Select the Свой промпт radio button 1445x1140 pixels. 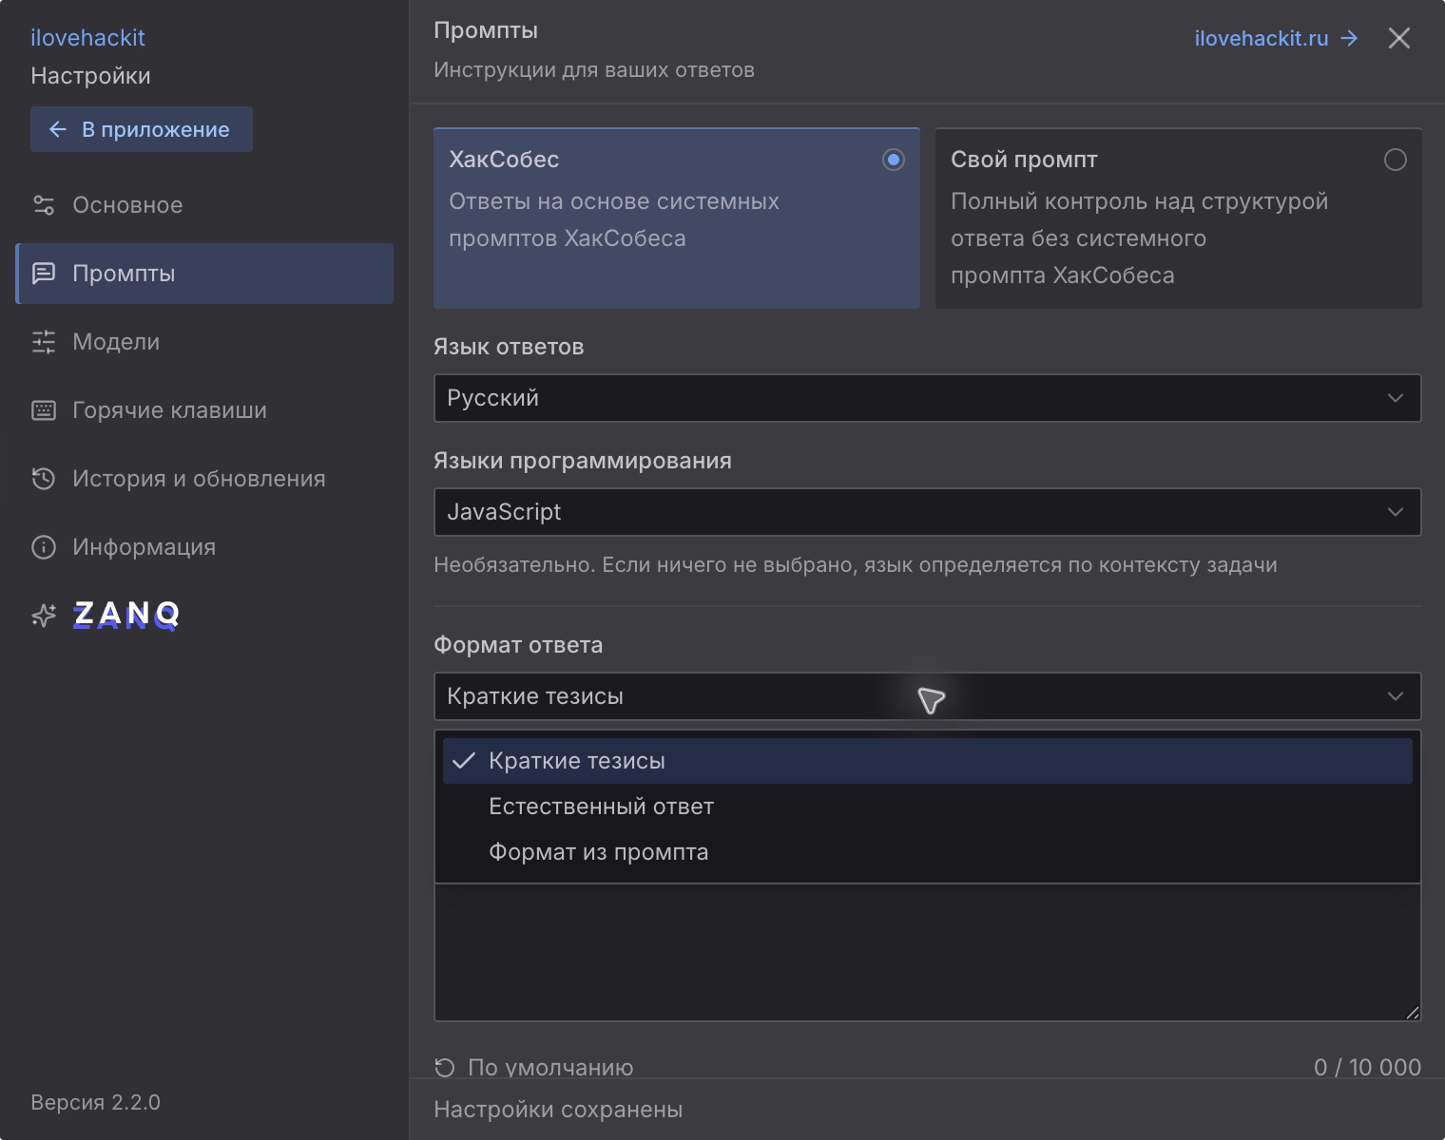point(1395,160)
